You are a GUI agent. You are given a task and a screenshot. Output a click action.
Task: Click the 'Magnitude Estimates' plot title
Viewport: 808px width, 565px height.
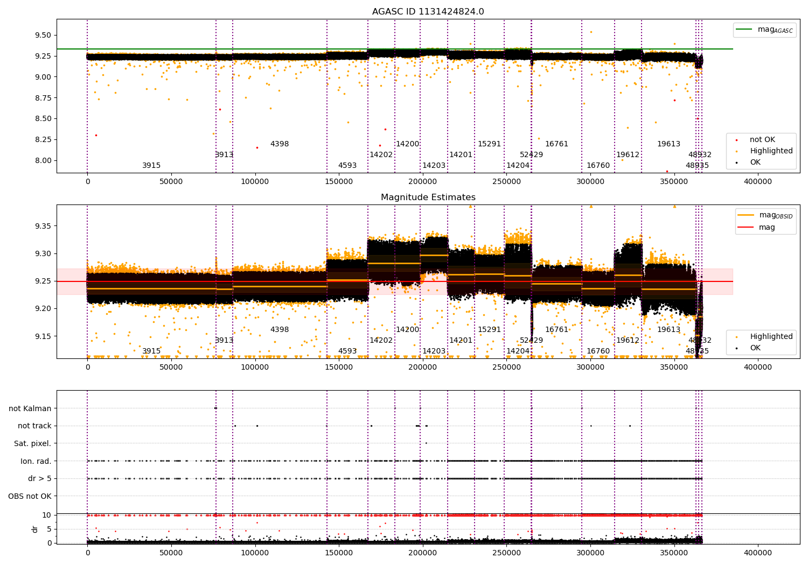tap(428, 197)
